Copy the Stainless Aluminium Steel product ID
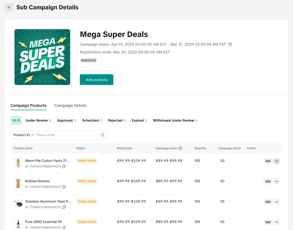 coord(64,207)
